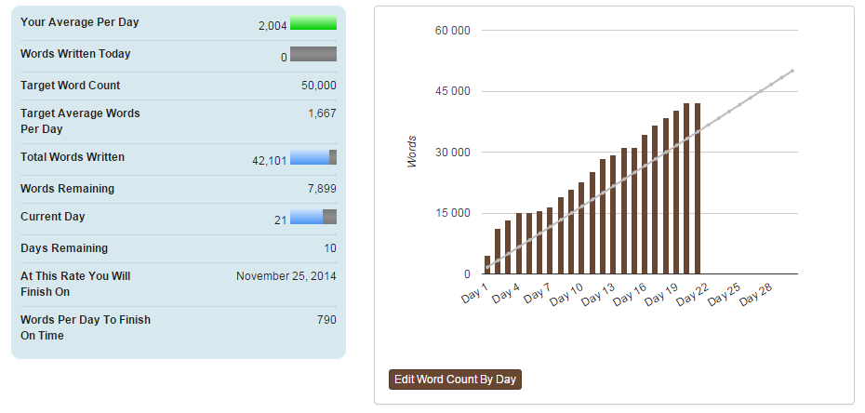Click the Day 19 x-axis label

[661, 295]
